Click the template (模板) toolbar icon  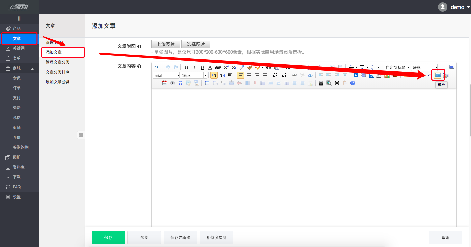coord(438,75)
